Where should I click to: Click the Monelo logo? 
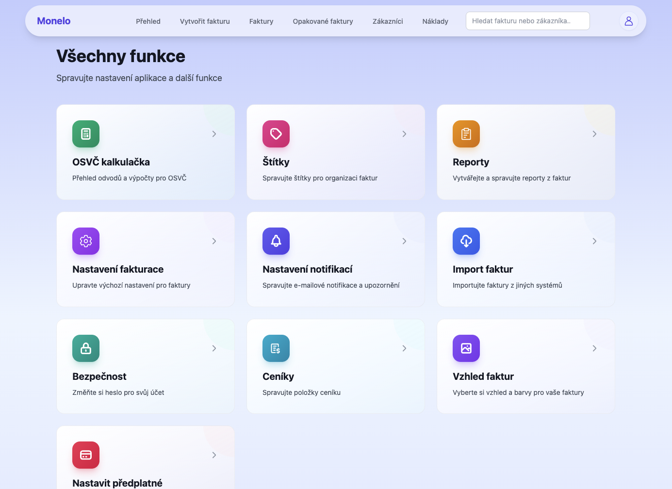coord(53,21)
